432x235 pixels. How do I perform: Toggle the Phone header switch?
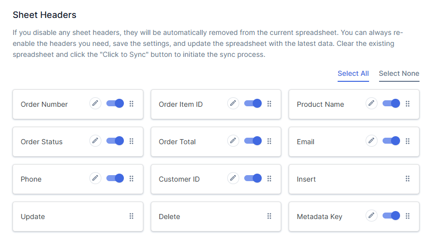115,178
